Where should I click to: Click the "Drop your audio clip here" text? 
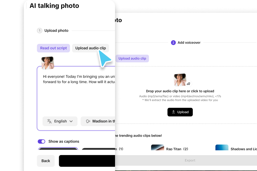click(180, 91)
